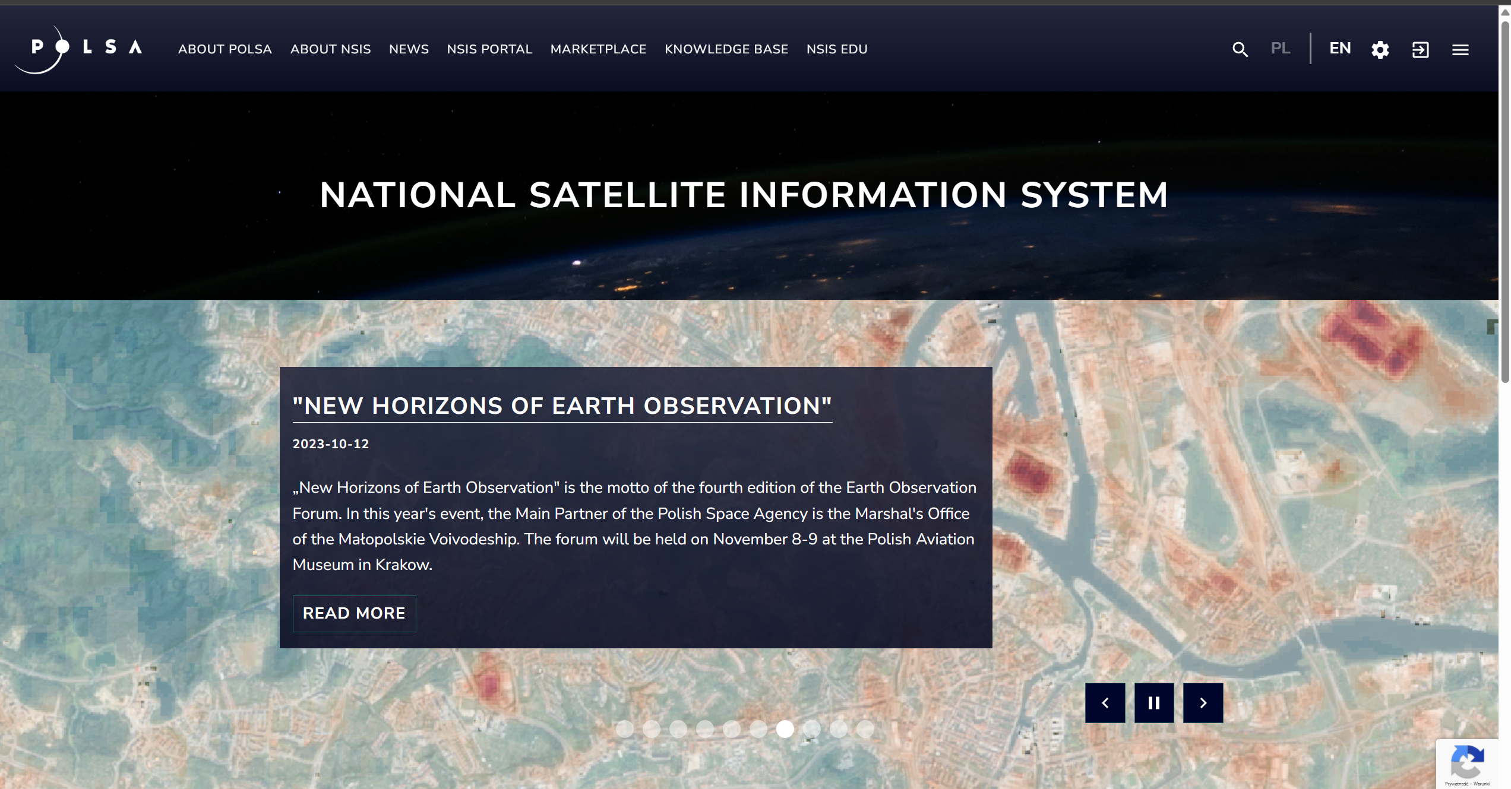Open the New Horizons headline link

(x=562, y=406)
